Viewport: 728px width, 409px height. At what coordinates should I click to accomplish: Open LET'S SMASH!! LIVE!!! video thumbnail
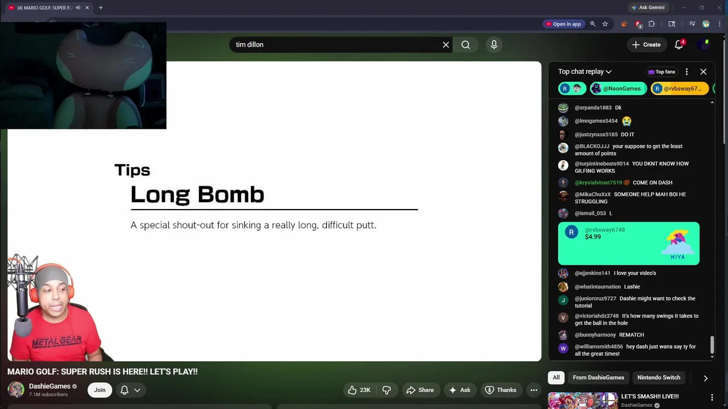pyautogui.click(x=582, y=400)
